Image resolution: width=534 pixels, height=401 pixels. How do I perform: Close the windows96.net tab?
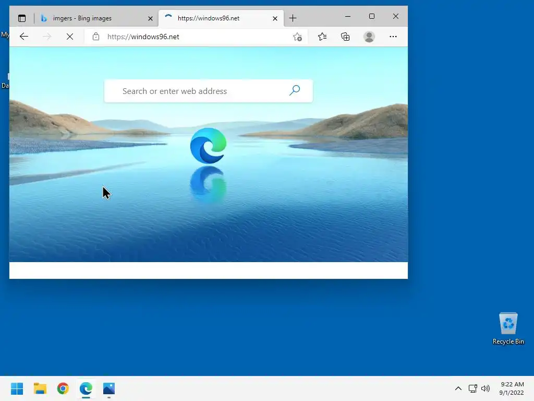pyautogui.click(x=275, y=18)
